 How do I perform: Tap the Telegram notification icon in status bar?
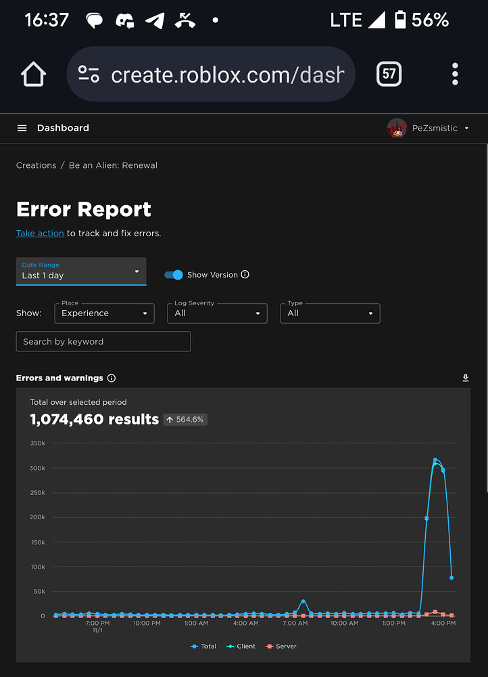coord(155,20)
